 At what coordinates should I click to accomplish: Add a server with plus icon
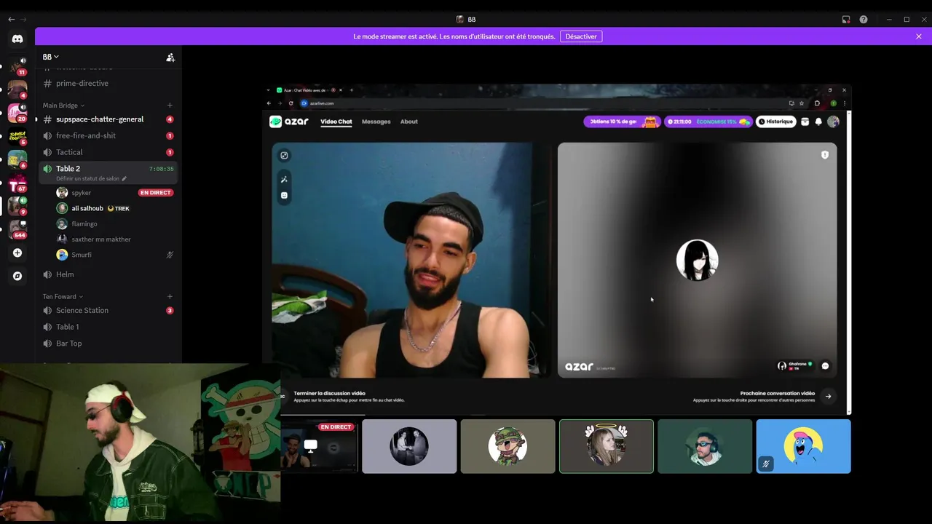pyautogui.click(x=17, y=253)
